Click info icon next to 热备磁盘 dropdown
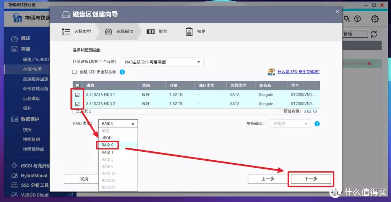 (x=317, y=124)
